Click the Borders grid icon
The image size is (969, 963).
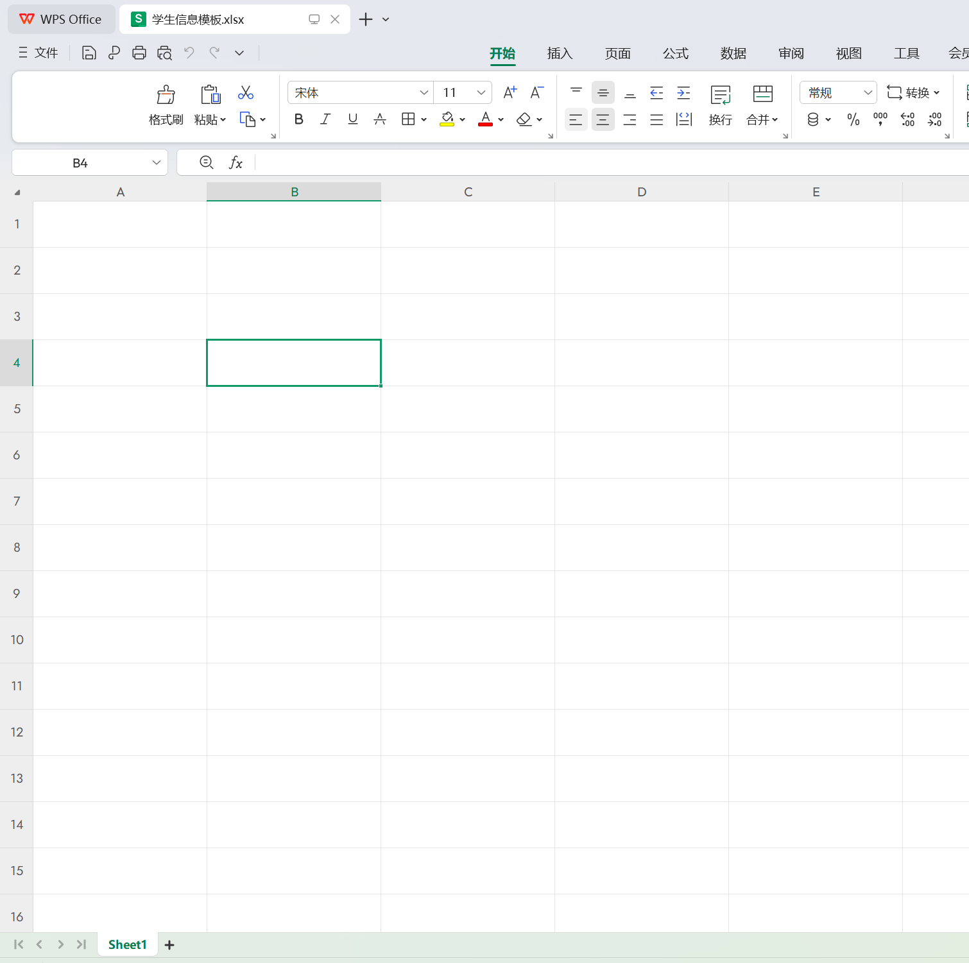pyautogui.click(x=408, y=119)
